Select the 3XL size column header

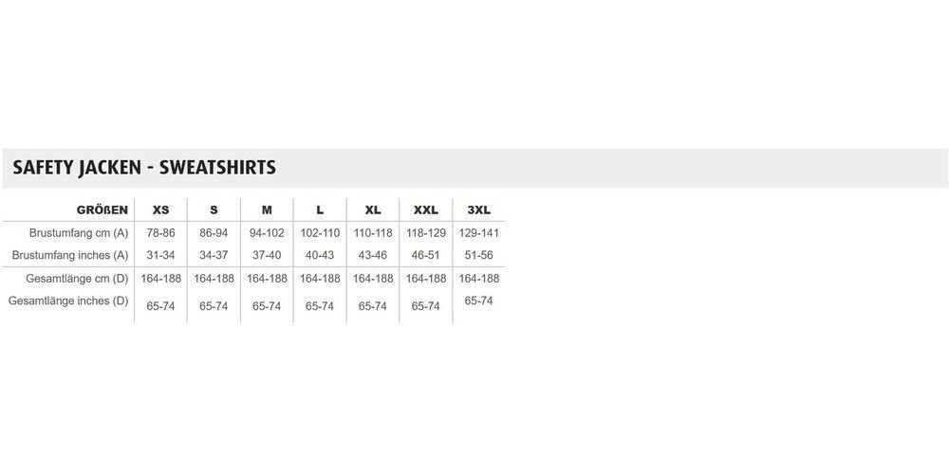(x=478, y=210)
